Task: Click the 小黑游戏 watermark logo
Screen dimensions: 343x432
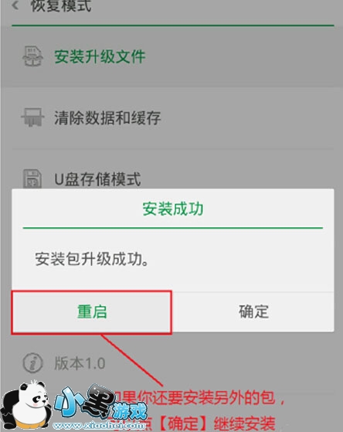Action: pyautogui.click(x=100, y=403)
